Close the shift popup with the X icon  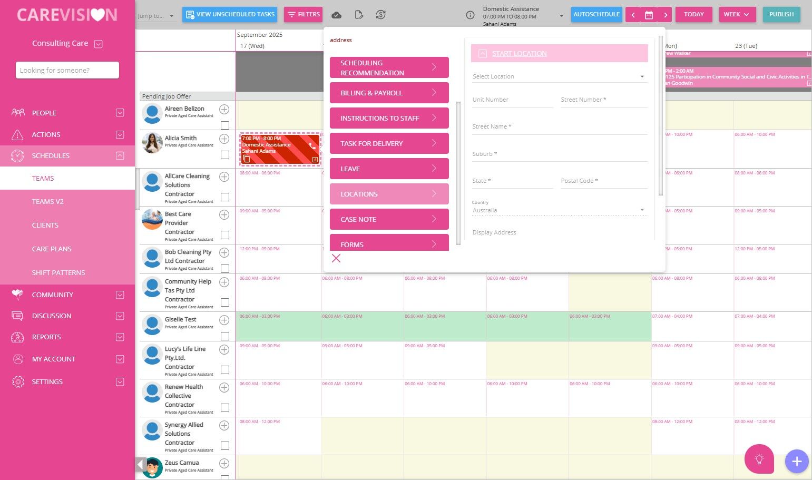[x=336, y=258]
